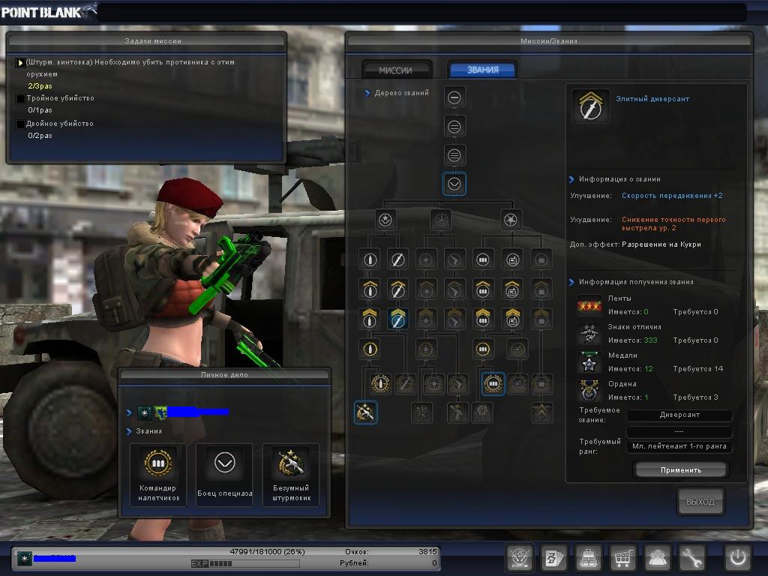
Task: Click the Point Blank logo
Action: coord(47,12)
